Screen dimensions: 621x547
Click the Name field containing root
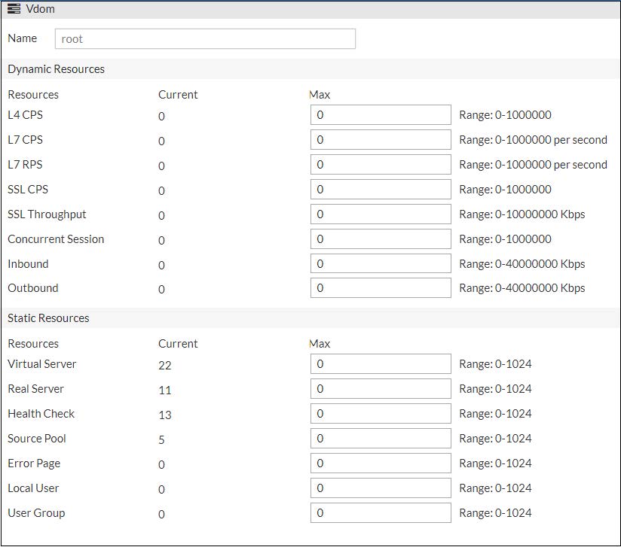pos(205,39)
